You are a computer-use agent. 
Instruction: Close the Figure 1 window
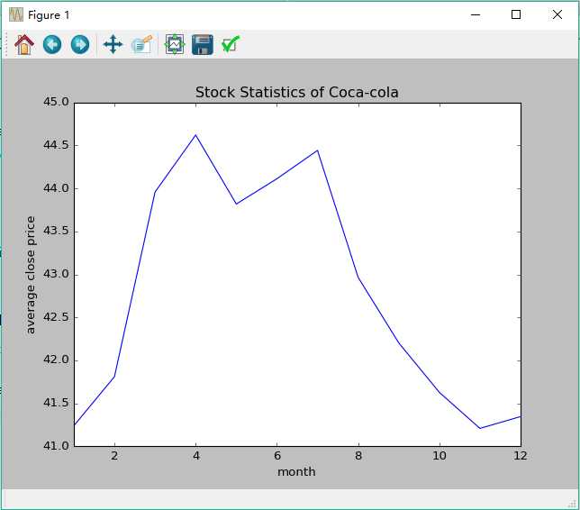pos(557,14)
